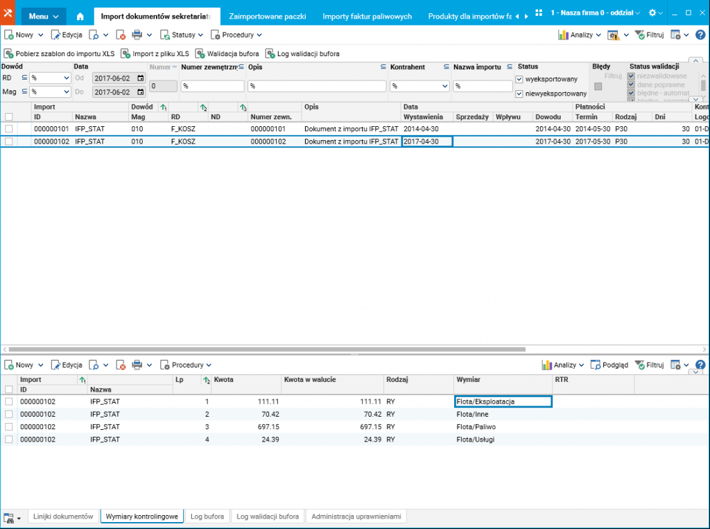Image resolution: width=710 pixels, height=529 pixels.
Task: Check the box for Flota/Eksploatacja row
Action: coord(8,401)
